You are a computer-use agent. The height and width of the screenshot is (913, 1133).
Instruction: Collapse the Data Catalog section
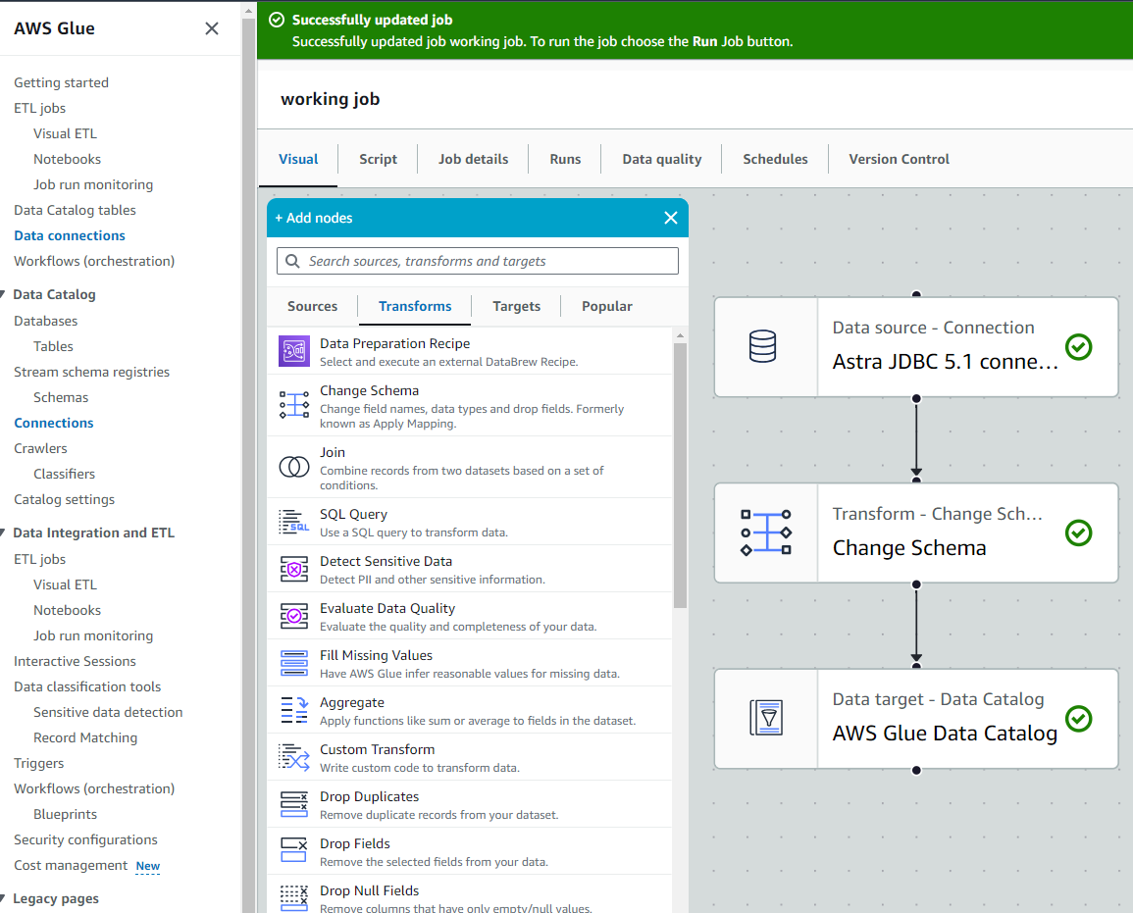click(x=5, y=294)
